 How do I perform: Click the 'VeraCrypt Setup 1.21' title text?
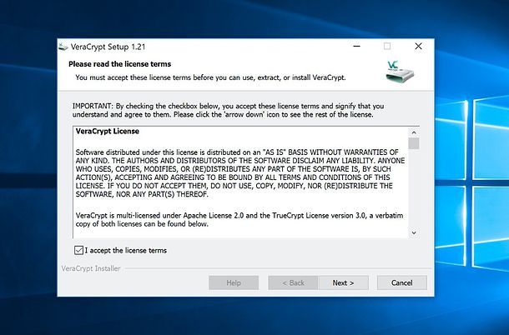[108, 47]
